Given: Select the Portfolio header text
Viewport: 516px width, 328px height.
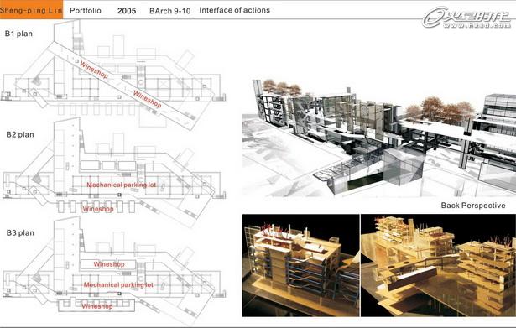Looking at the screenshot, I should point(86,11).
